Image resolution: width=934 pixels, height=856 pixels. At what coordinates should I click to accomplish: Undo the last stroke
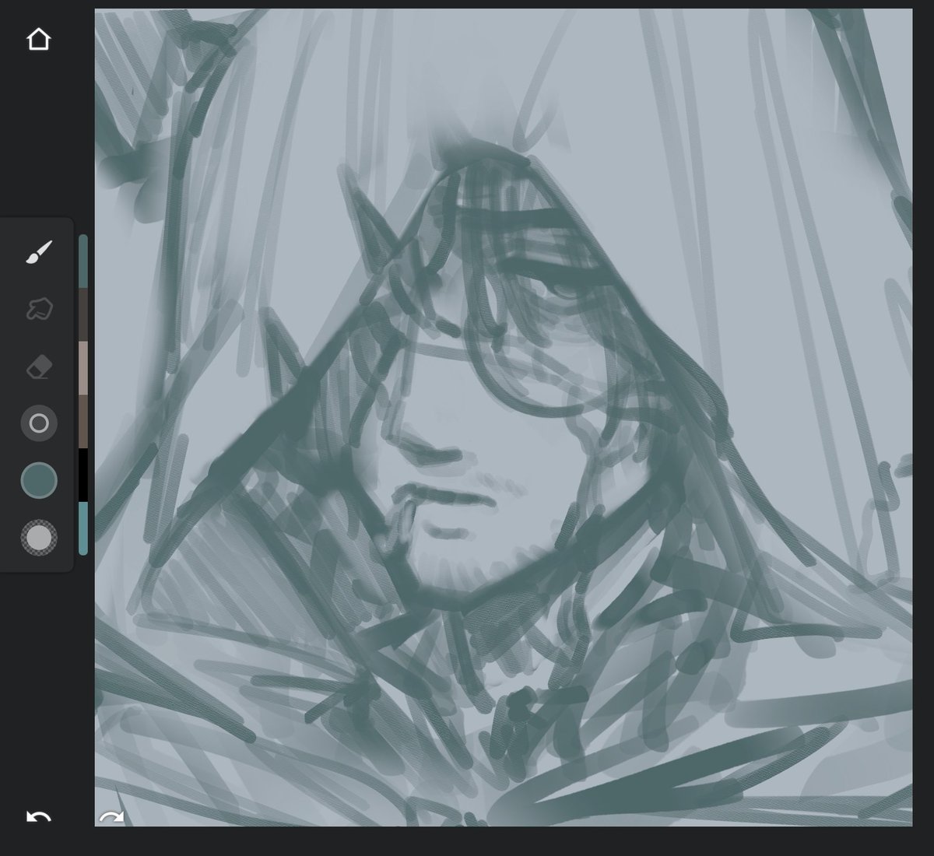[x=38, y=816]
